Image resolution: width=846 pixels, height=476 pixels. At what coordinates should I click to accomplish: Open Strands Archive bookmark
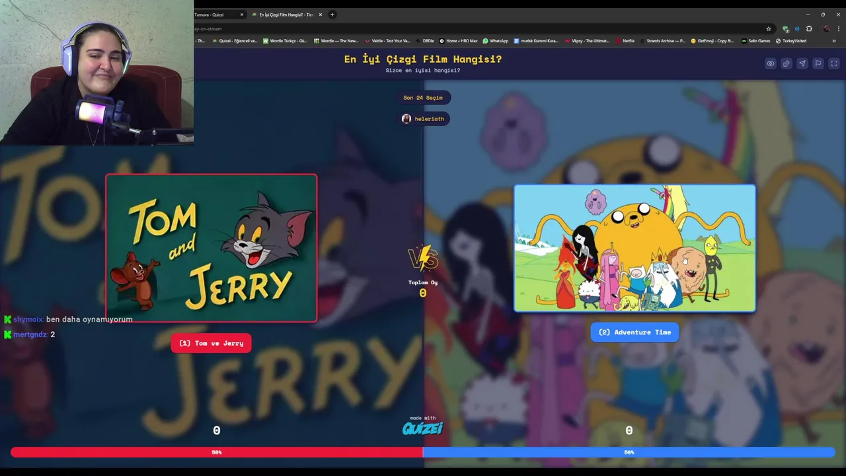coord(662,41)
